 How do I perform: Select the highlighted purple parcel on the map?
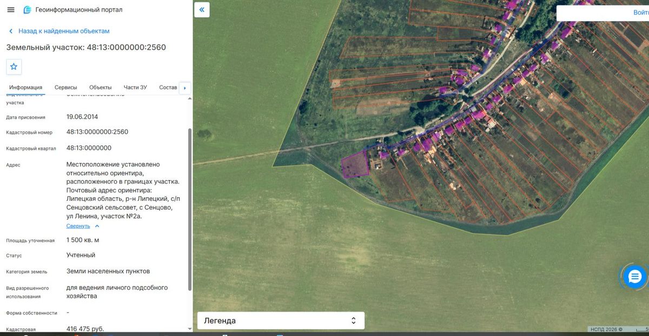355,165
